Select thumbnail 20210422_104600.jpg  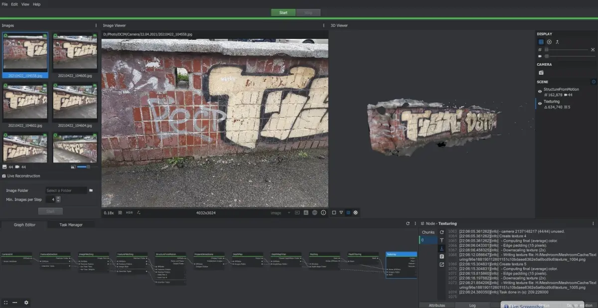tap(75, 55)
